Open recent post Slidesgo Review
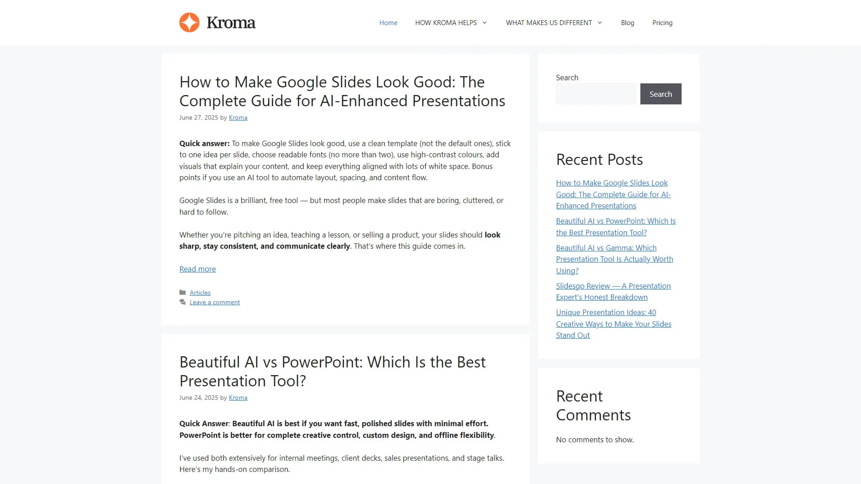The width and height of the screenshot is (861, 484). 613,292
